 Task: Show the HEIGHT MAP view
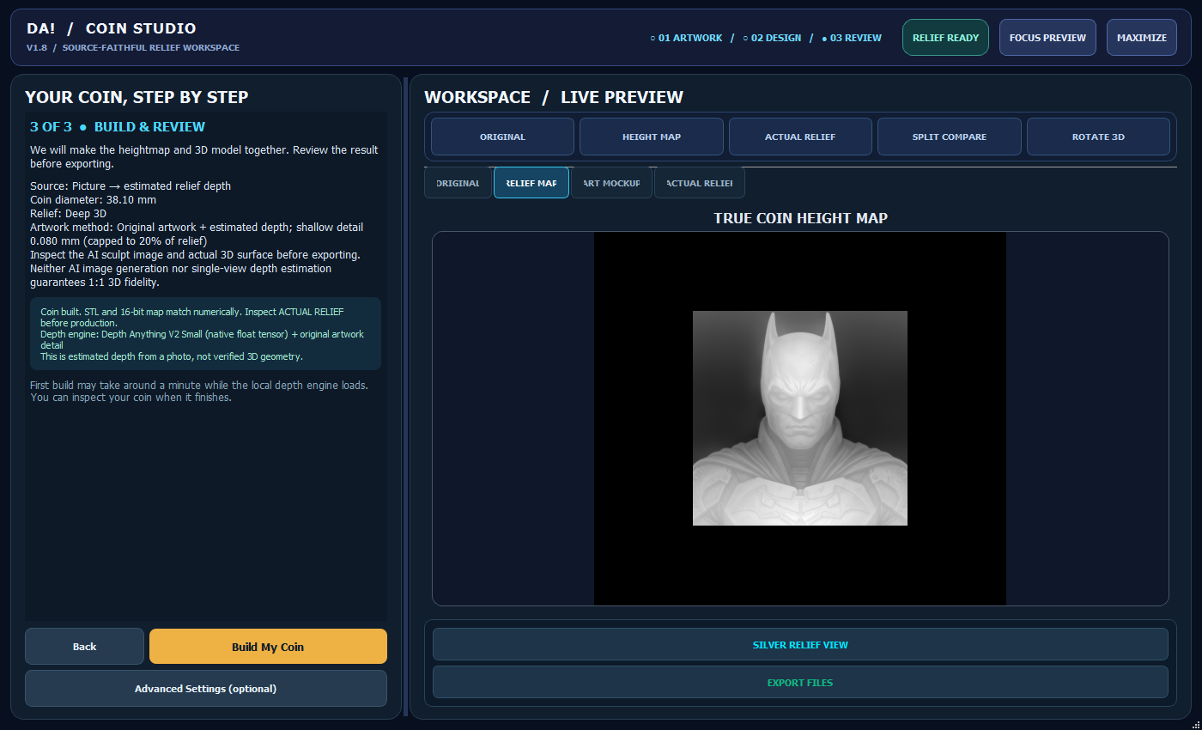(x=652, y=137)
